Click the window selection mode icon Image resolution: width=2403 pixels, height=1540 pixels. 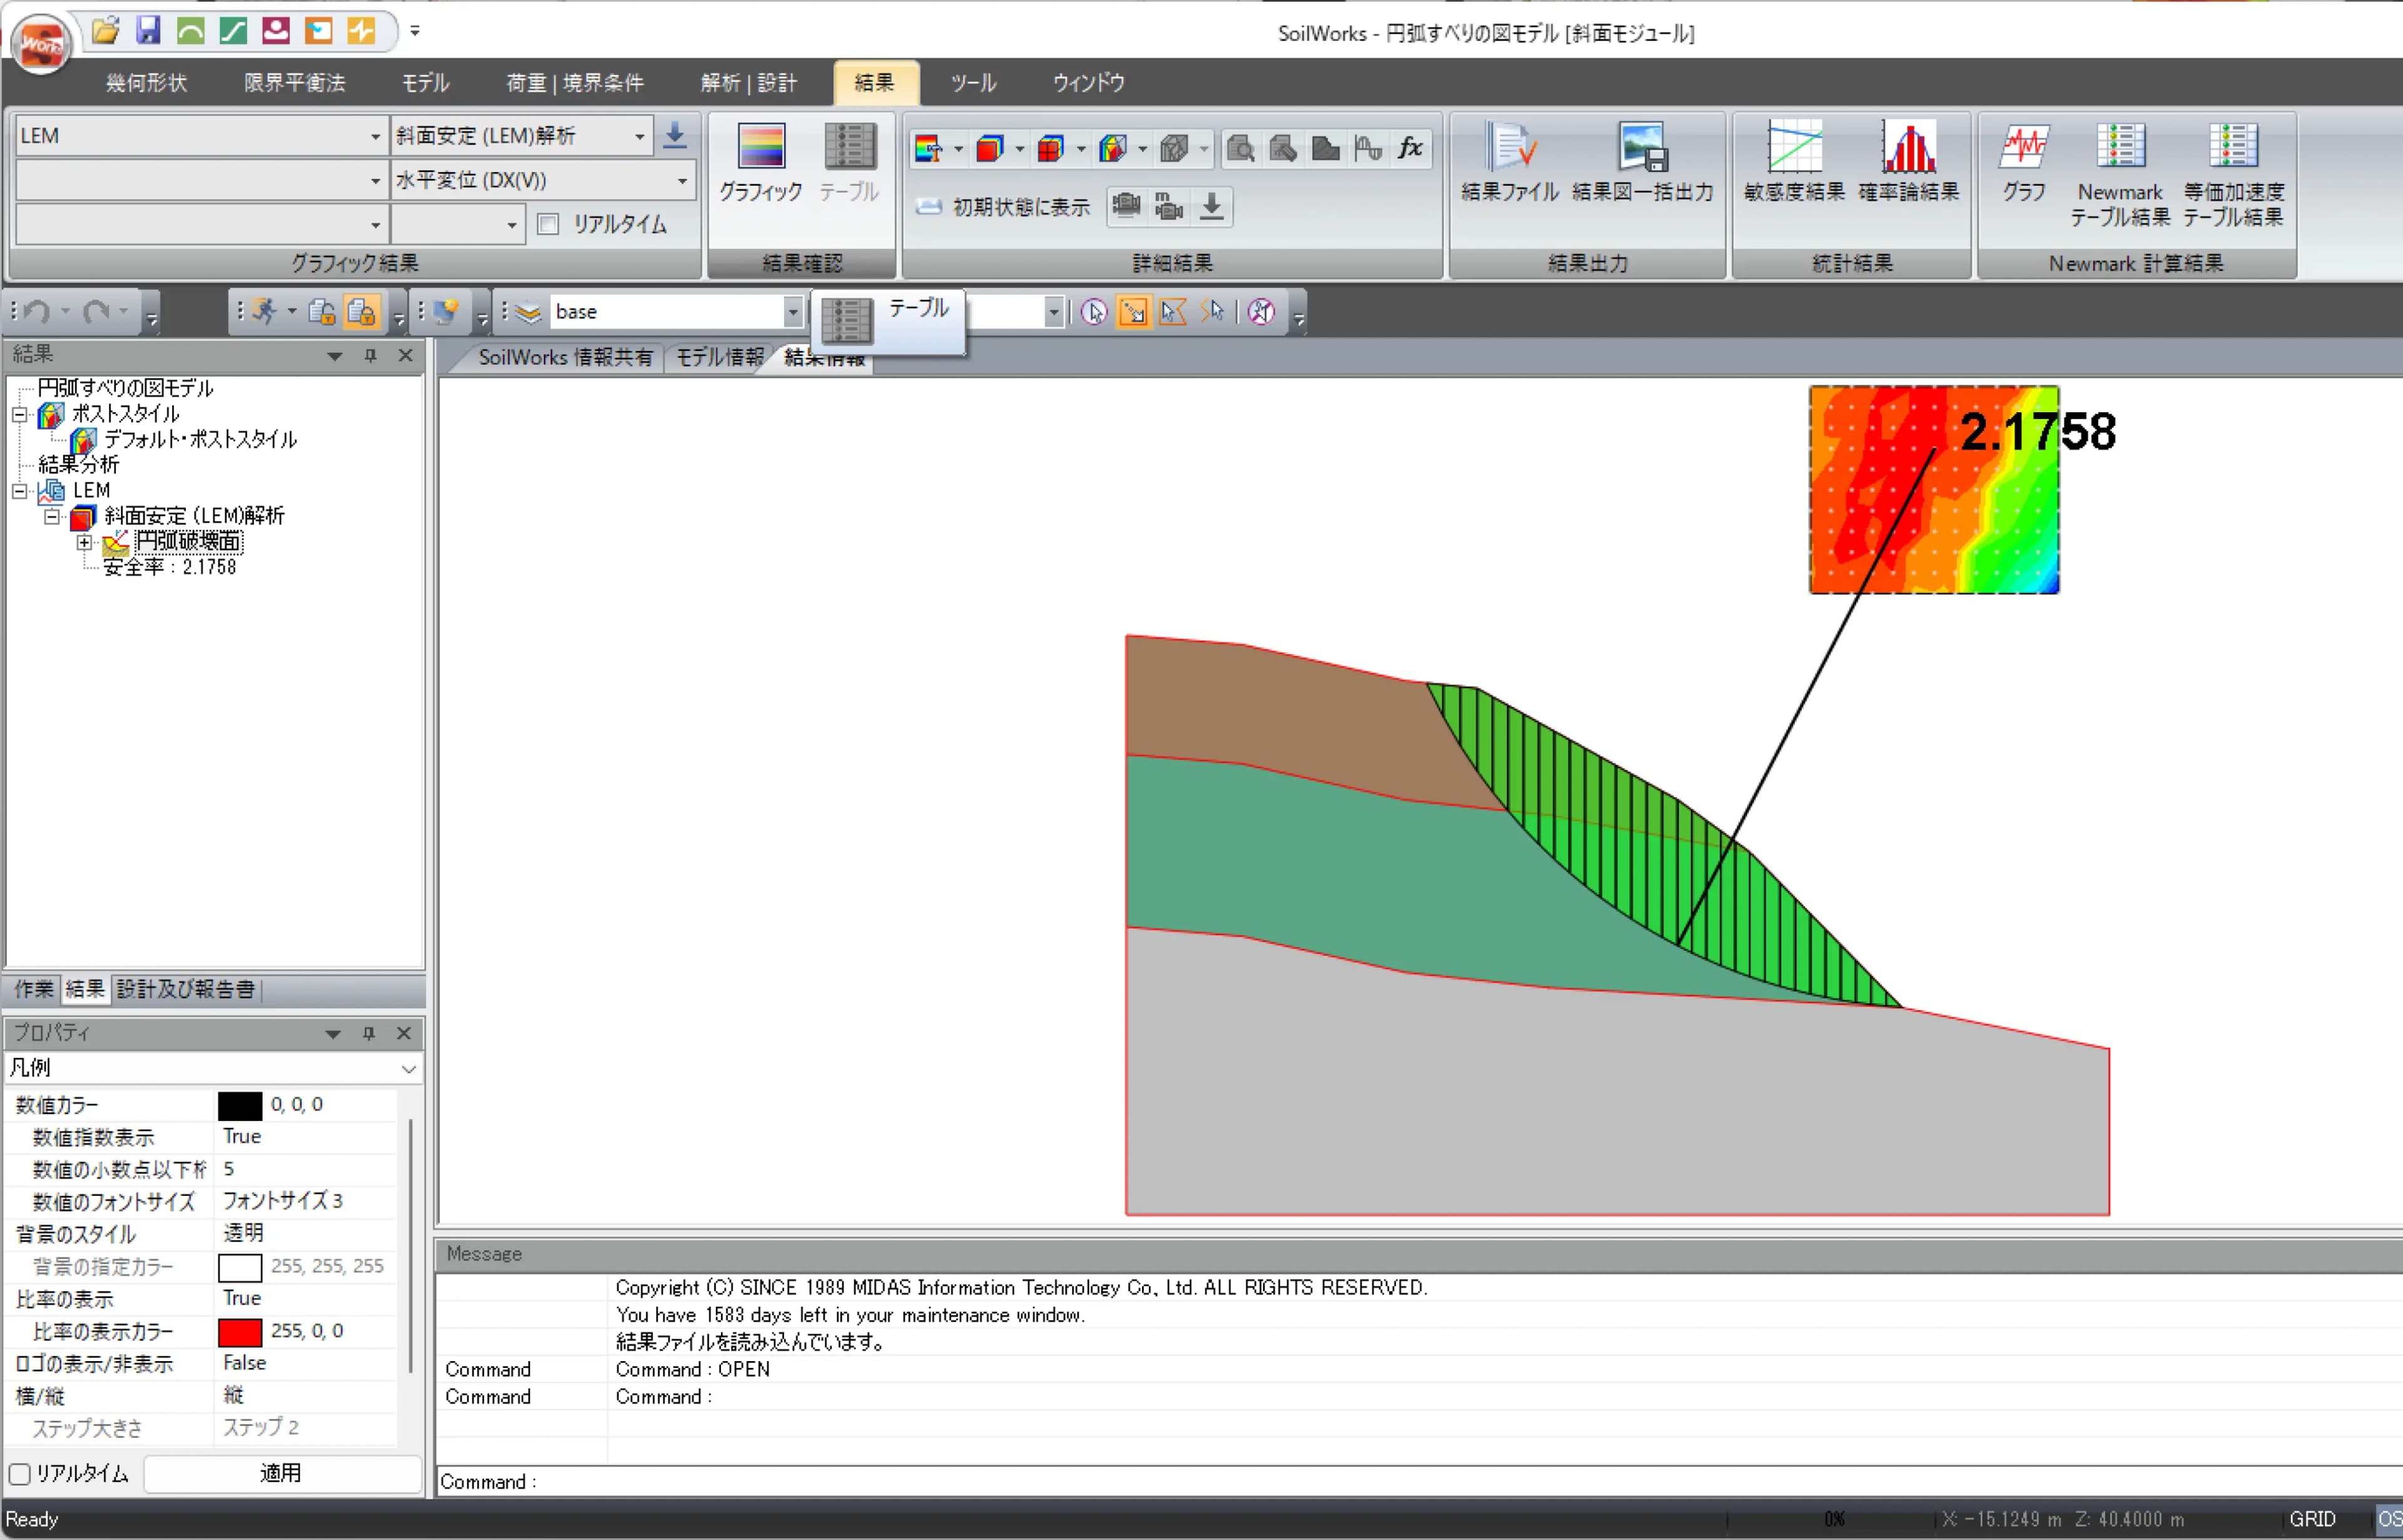(x=1133, y=312)
